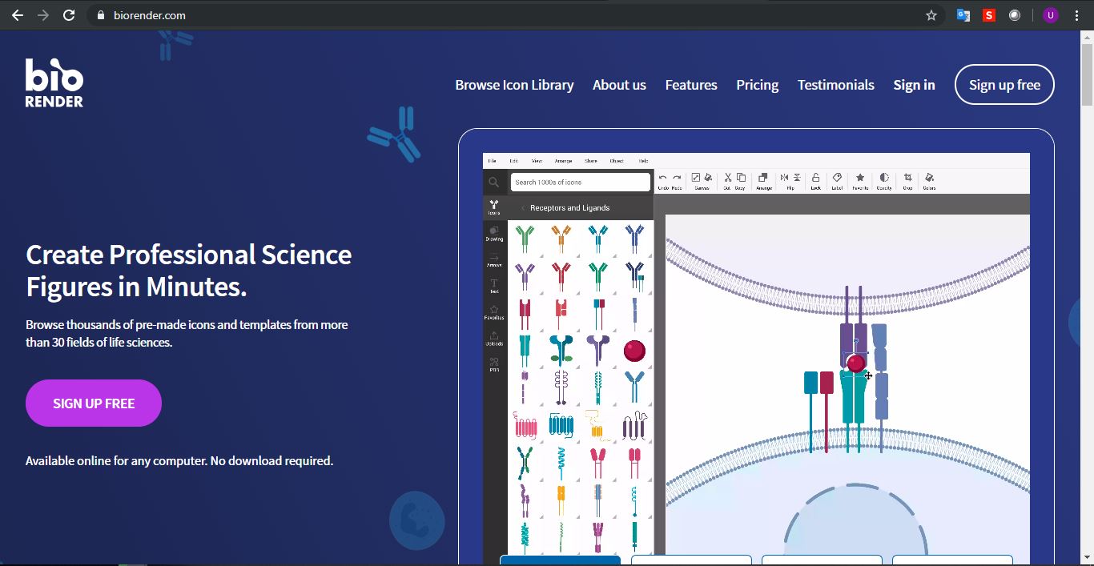Select the Icons sidebar panel

(x=494, y=207)
